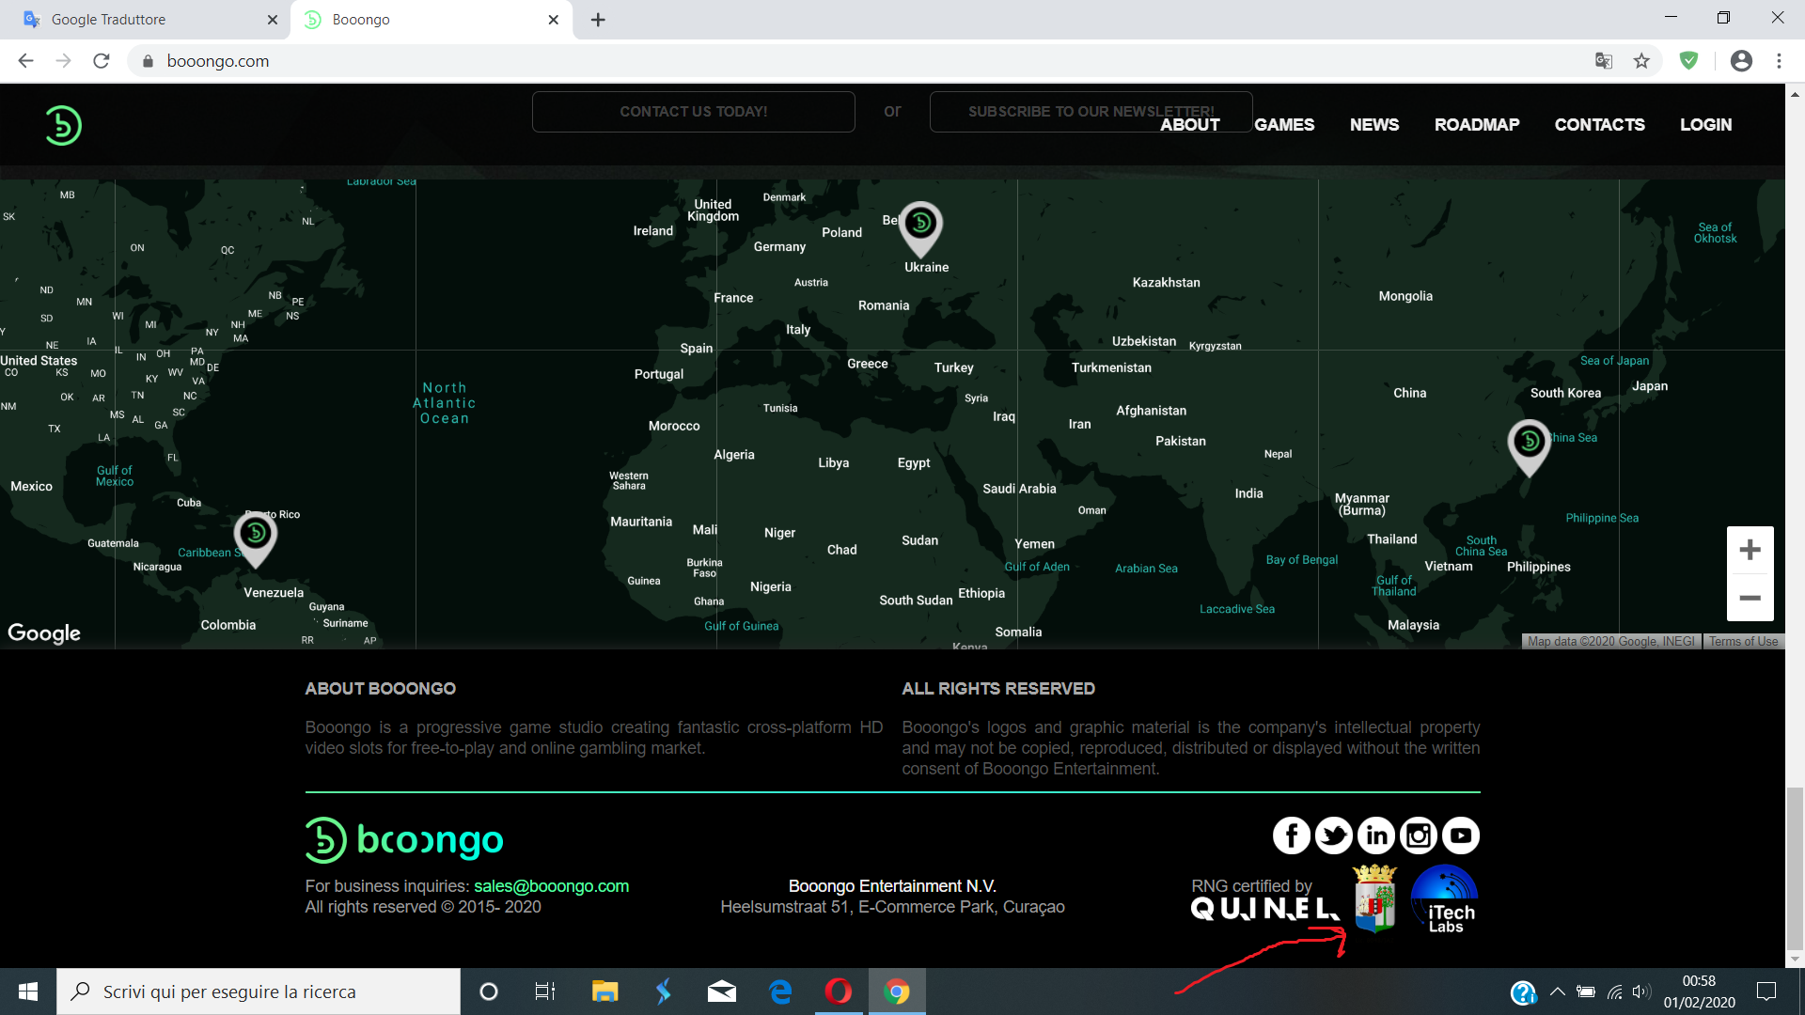Open the CONTACTS menu item
Image resolution: width=1805 pixels, height=1015 pixels.
1600,125
